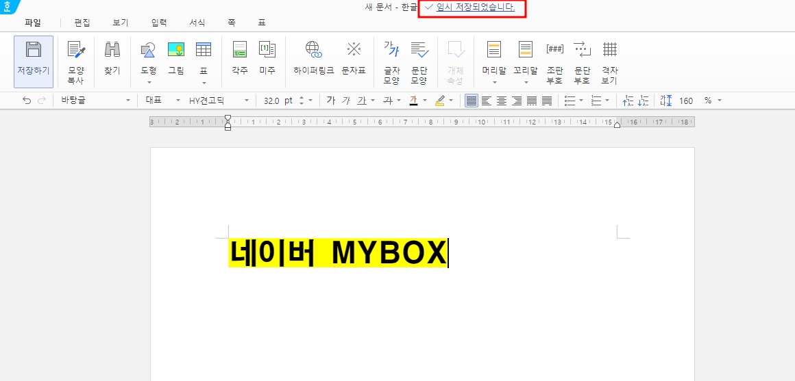This screenshot has height=381, width=795.
Task: Click the font size stepper arrows
Action: tap(301, 101)
